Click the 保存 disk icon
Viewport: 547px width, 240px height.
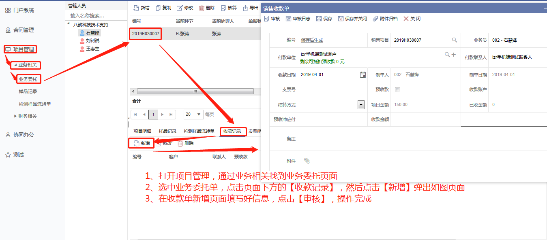point(319,19)
